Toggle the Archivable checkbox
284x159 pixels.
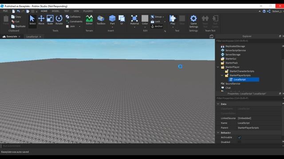[x=239, y=137]
